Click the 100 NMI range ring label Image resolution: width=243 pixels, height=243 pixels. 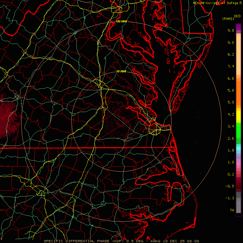pyautogui.click(x=121, y=21)
